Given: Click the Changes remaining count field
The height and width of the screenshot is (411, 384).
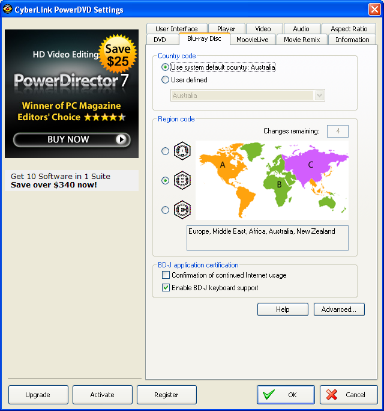Looking at the screenshot, I should tap(338, 131).
